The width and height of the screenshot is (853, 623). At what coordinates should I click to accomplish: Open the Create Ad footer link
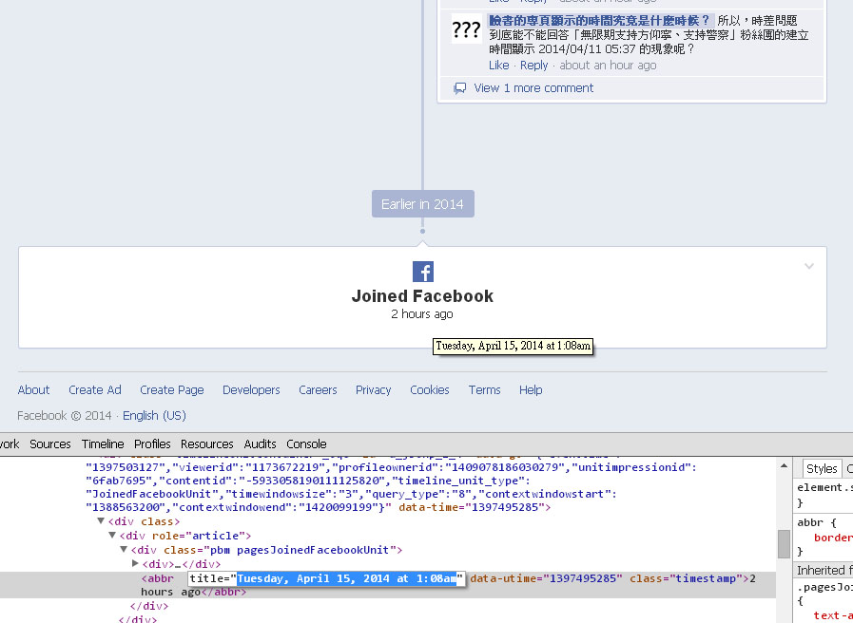(95, 390)
